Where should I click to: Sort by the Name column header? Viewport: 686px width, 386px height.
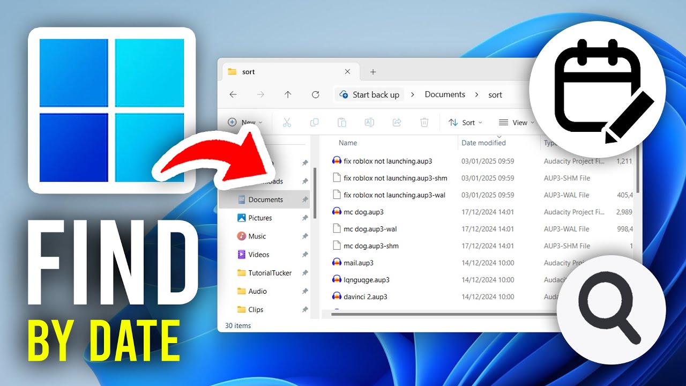[x=348, y=143]
